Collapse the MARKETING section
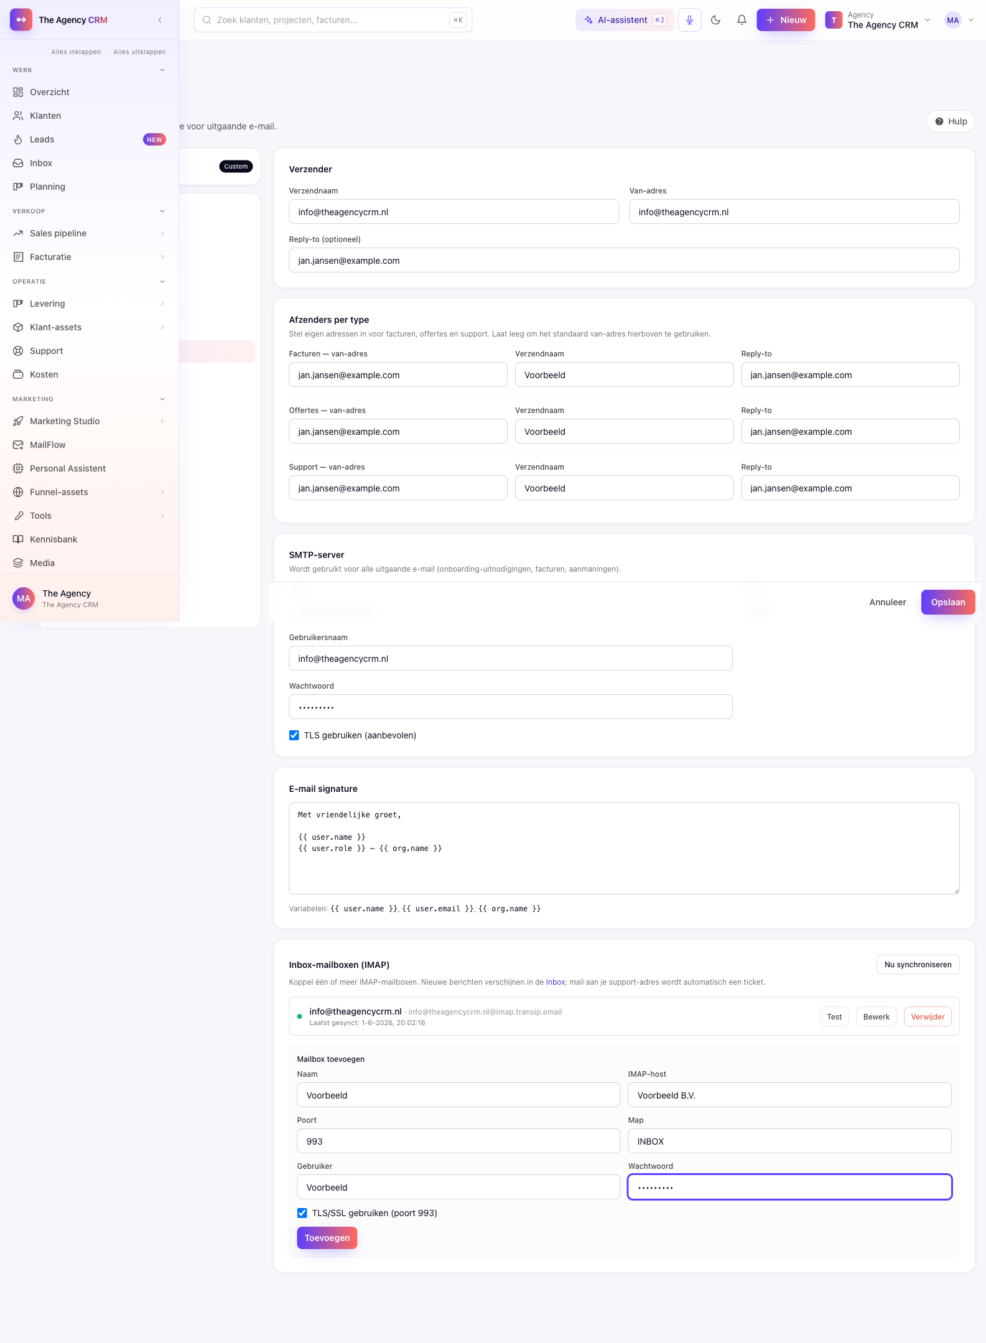The width and height of the screenshot is (986, 1343). pyautogui.click(x=162, y=399)
